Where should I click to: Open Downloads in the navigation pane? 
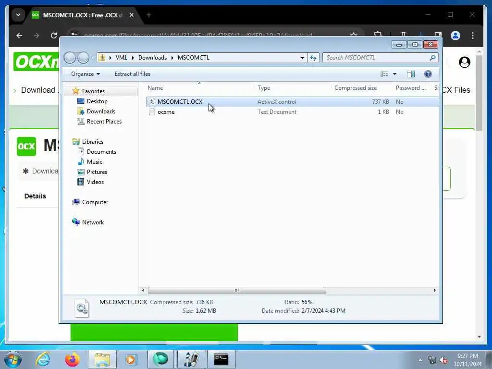pyautogui.click(x=101, y=111)
